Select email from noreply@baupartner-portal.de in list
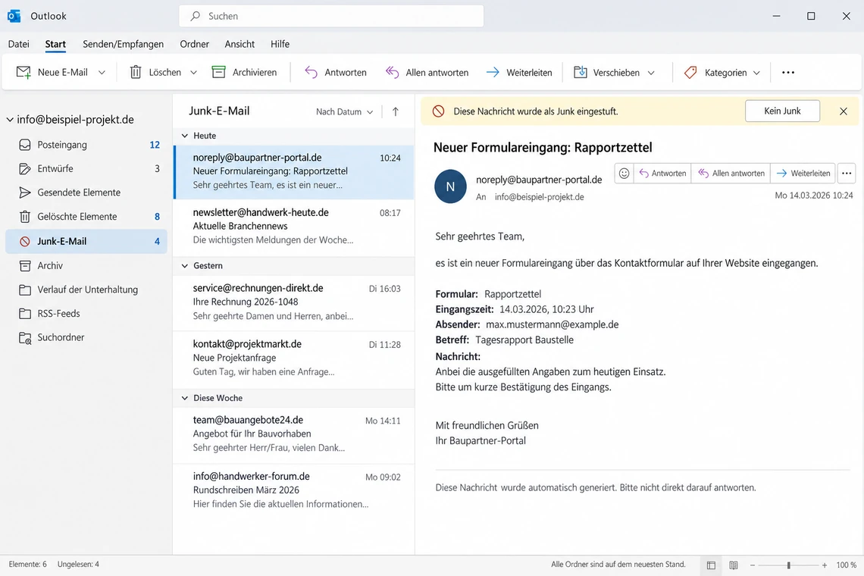Image resolution: width=864 pixels, height=576 pixels. [x=294, y=172]
